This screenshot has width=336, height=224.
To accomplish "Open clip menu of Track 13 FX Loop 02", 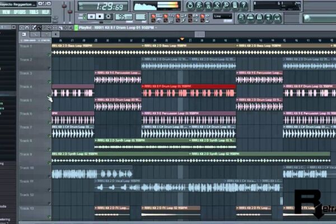I will [x=143, y=208].
